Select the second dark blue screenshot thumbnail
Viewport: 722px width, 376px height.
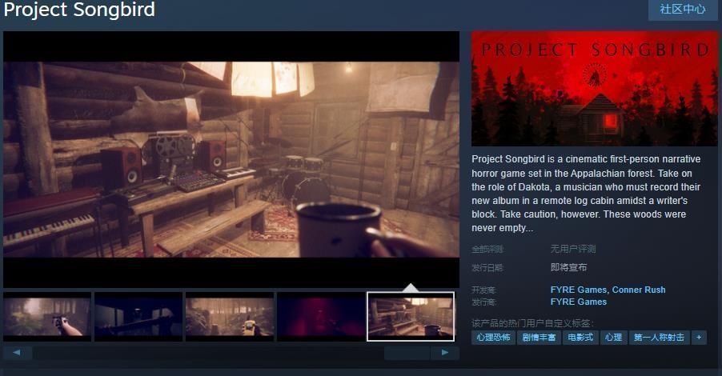click(138, 317)
